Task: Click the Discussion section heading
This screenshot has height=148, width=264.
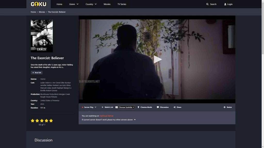Action: pos(43,140)
